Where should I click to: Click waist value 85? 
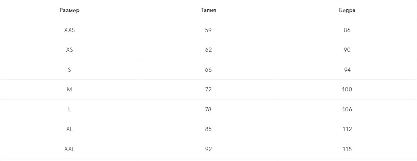(208, 129)
